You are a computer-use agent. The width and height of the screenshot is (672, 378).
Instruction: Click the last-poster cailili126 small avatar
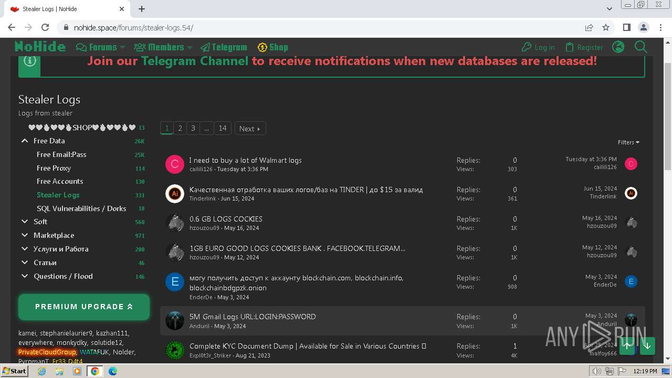[x=631, y=164]
